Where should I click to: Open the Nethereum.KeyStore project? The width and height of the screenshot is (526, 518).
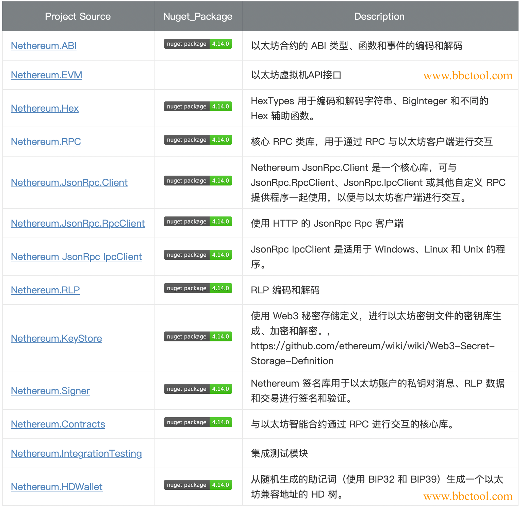(56, 338)
